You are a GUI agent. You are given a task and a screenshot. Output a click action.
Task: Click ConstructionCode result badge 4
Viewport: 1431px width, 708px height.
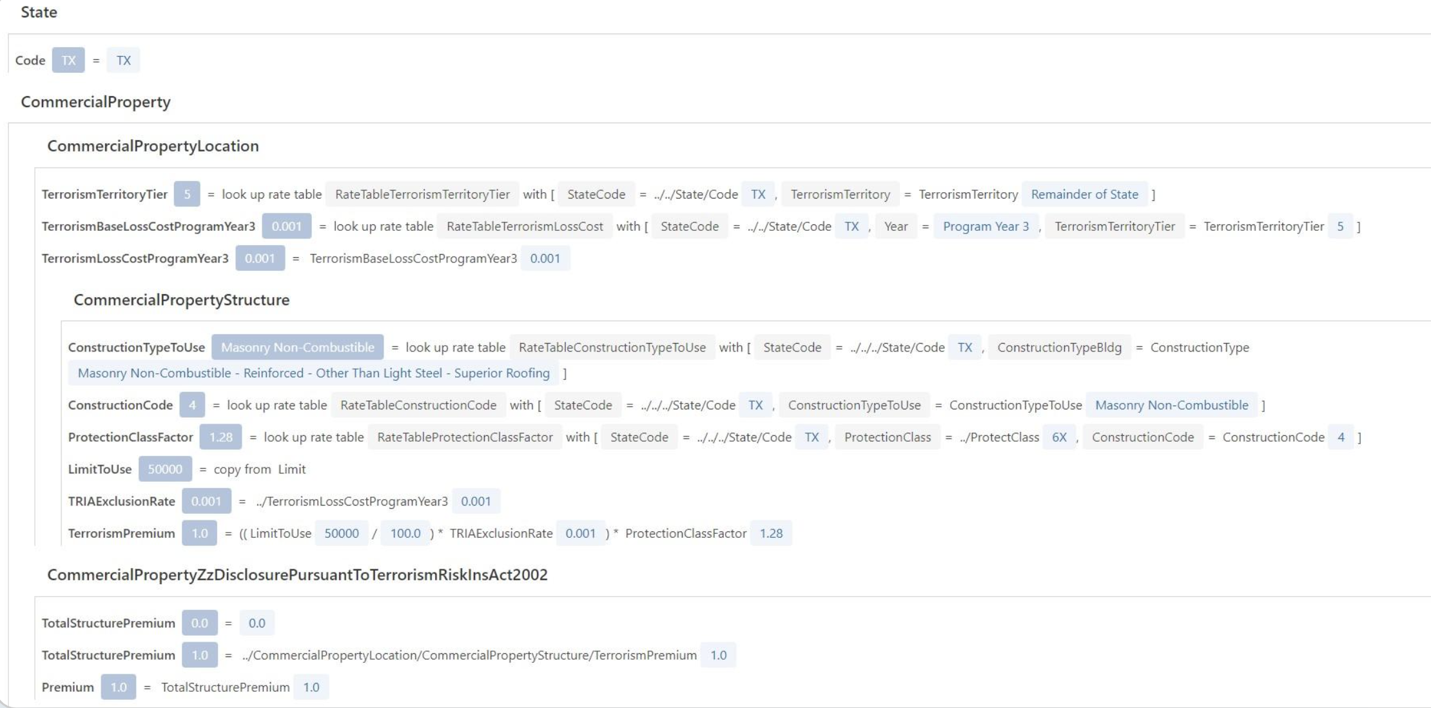tap(192, 405)
